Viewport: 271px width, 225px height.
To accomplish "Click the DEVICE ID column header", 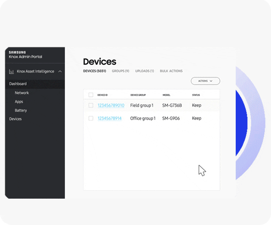I will [102, 95].
